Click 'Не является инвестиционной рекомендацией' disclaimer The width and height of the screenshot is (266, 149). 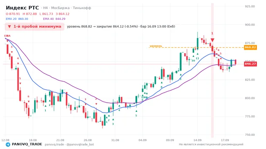211,144
